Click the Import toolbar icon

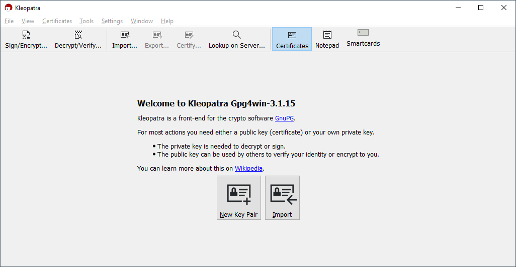[124, 39]
